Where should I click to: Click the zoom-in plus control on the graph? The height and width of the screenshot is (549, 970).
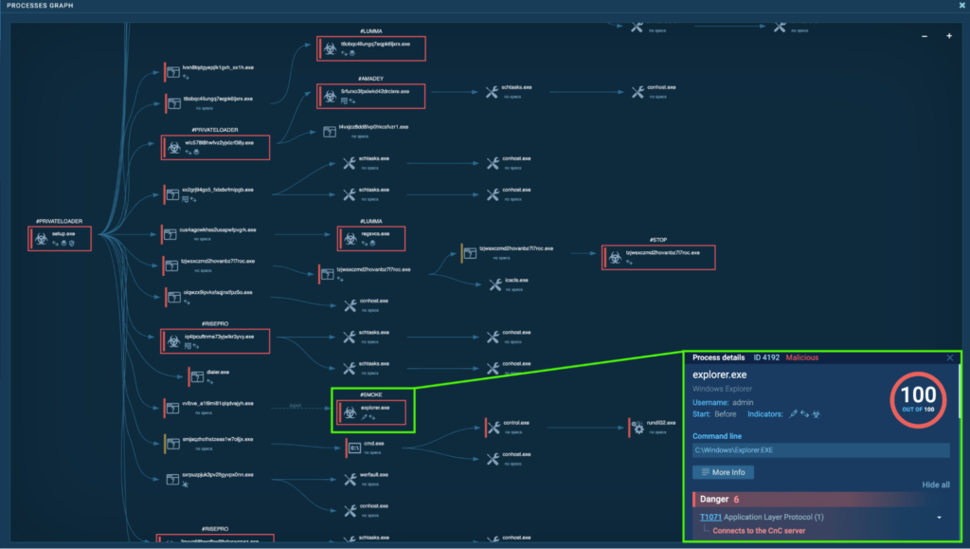(947, 35)
